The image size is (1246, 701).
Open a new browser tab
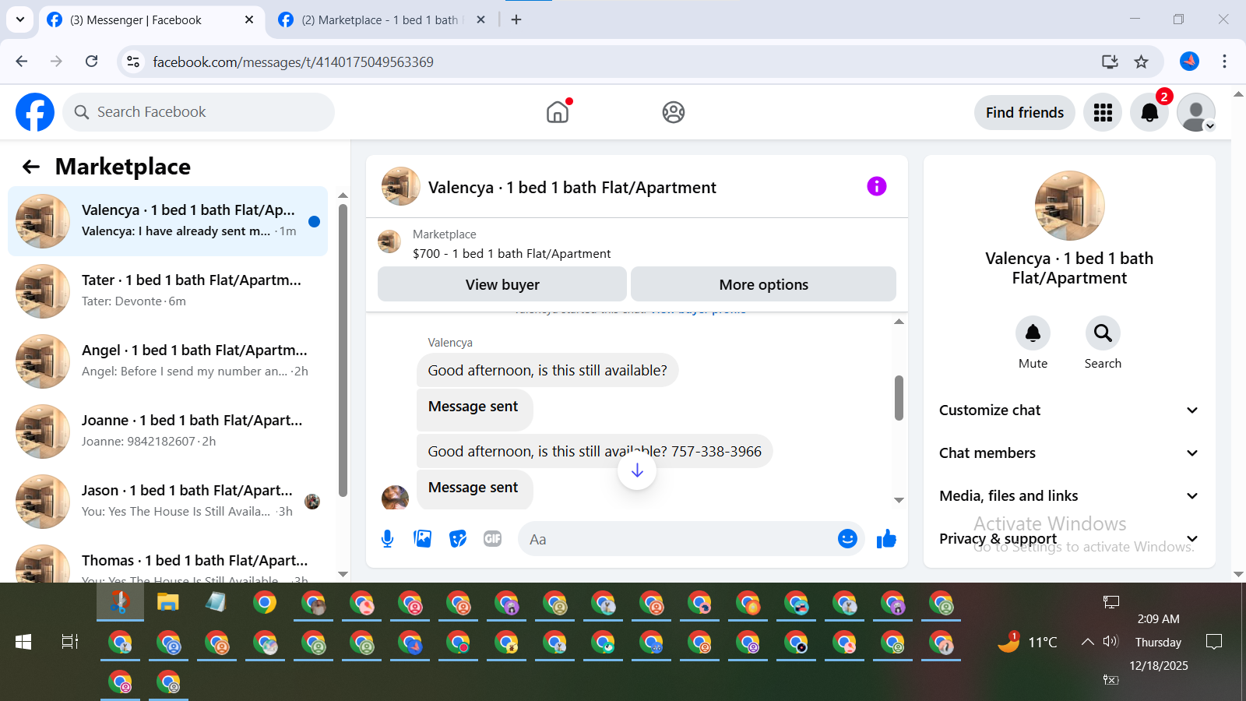tap(516, 19)
